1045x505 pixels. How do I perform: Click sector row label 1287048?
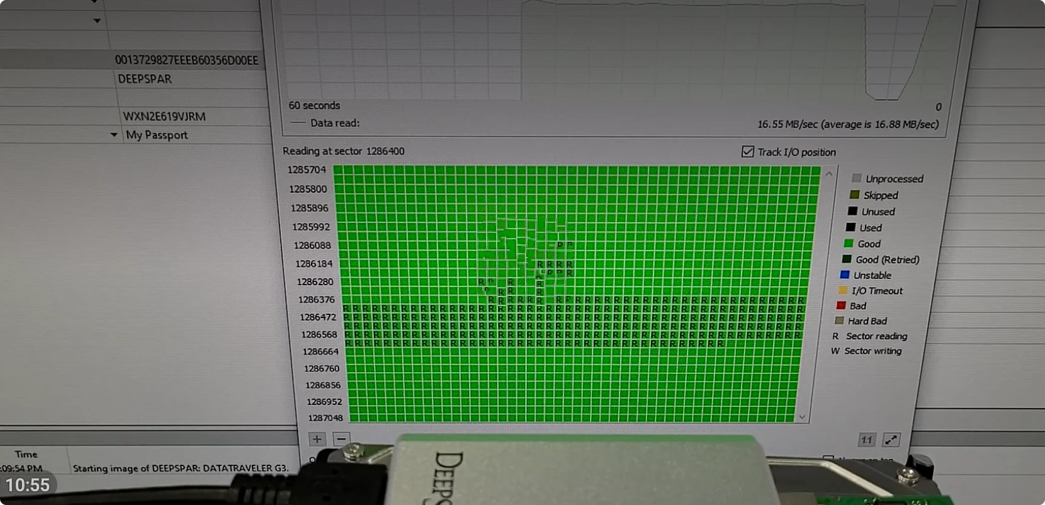(x=325, y=417)
